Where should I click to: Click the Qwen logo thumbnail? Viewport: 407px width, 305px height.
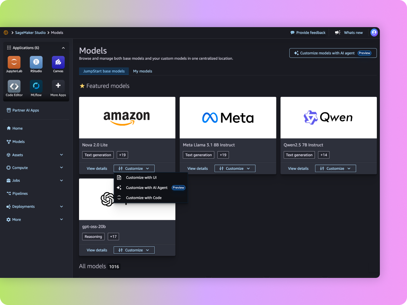pos(328,118)
